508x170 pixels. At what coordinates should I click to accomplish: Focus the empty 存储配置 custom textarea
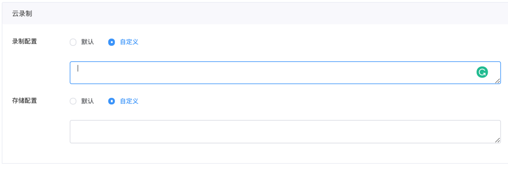pyautogui.click(x=285, y=132)
